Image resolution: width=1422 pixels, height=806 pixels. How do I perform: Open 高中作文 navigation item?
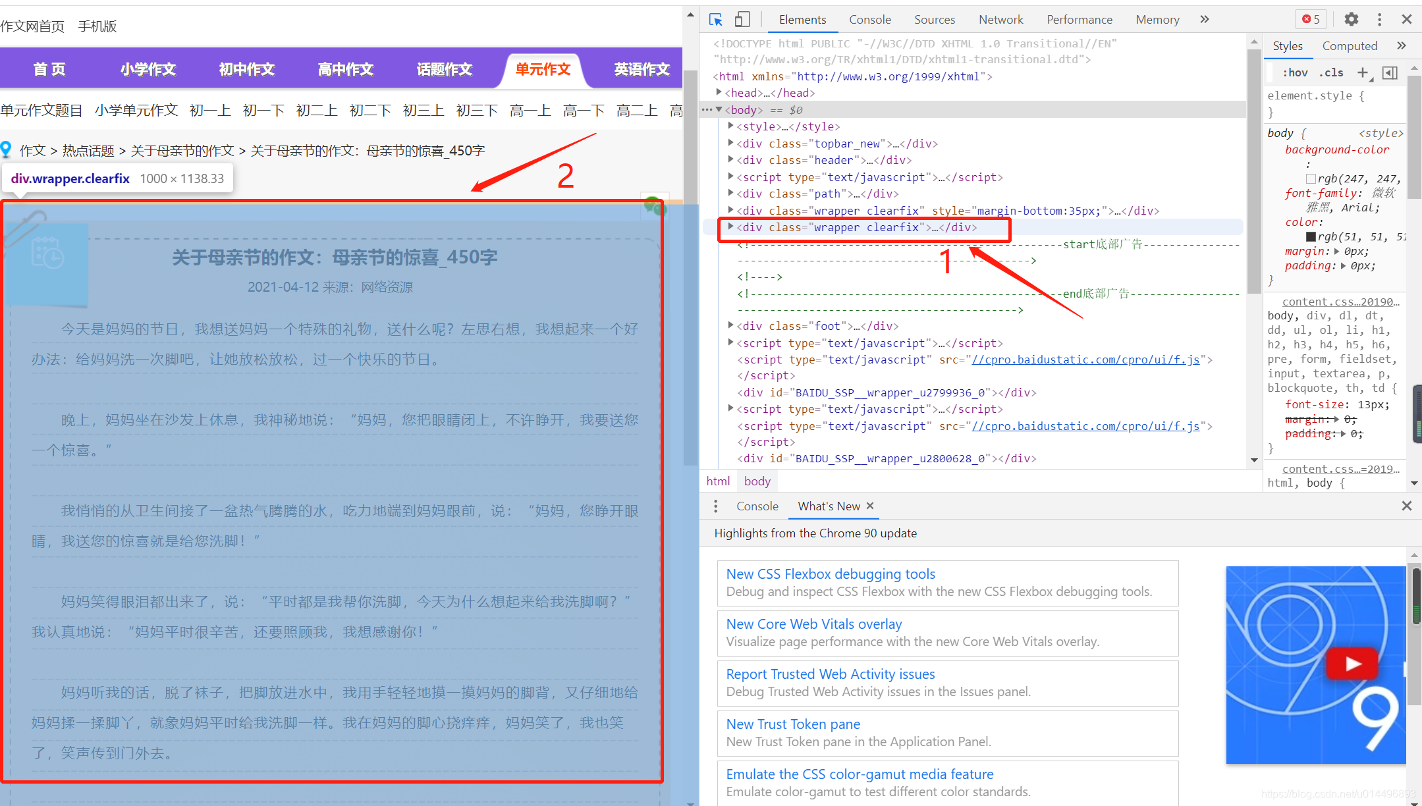click(346, 68)
